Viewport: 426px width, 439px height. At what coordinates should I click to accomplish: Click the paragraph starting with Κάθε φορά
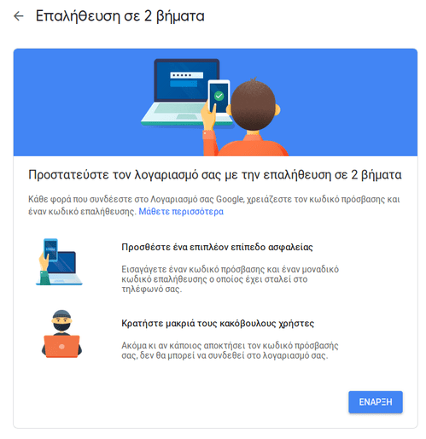(214, 205)
